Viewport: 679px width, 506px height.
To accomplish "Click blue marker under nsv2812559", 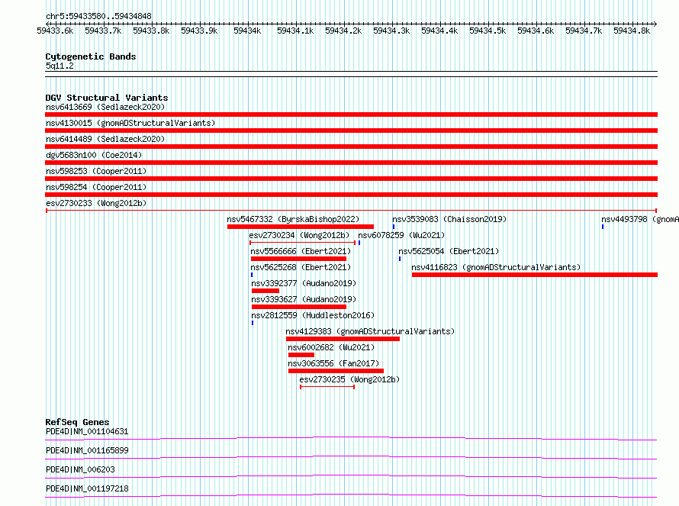I will [x=253, y=323].
